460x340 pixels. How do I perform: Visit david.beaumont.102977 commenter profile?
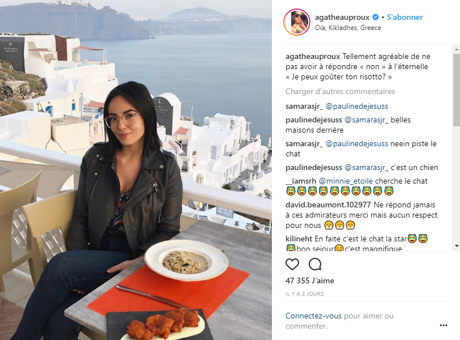pos(328,205)
